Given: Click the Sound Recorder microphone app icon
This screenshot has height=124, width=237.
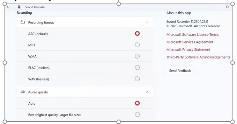Looking at the screenshot, I should point(19,7).
